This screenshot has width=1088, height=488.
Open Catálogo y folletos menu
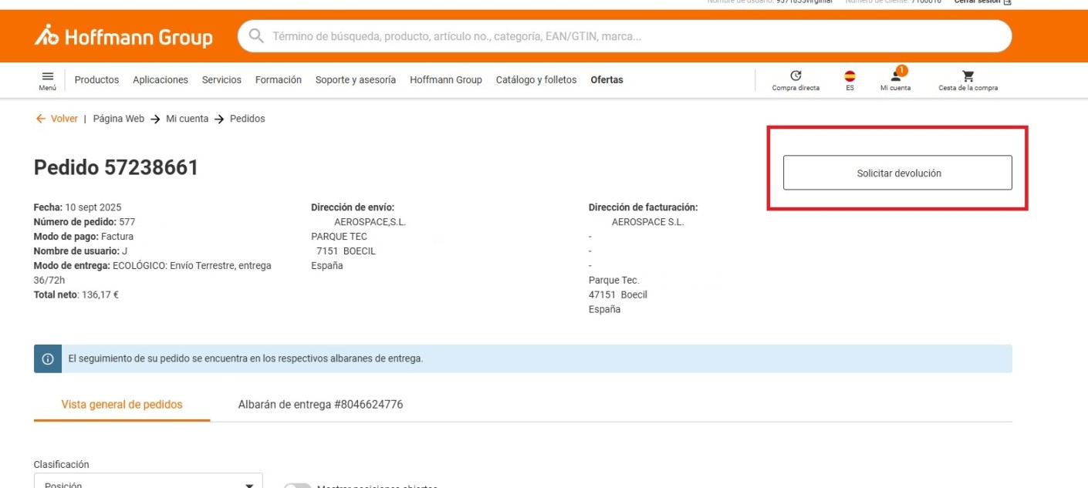click(536, 79)
